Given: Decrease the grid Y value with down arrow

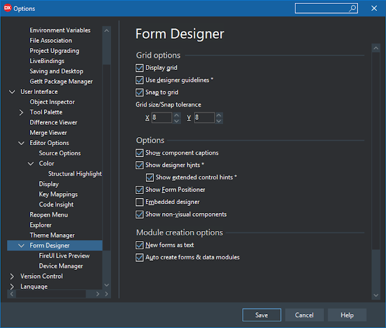Looking at the screenshot, I should point(219,120).
